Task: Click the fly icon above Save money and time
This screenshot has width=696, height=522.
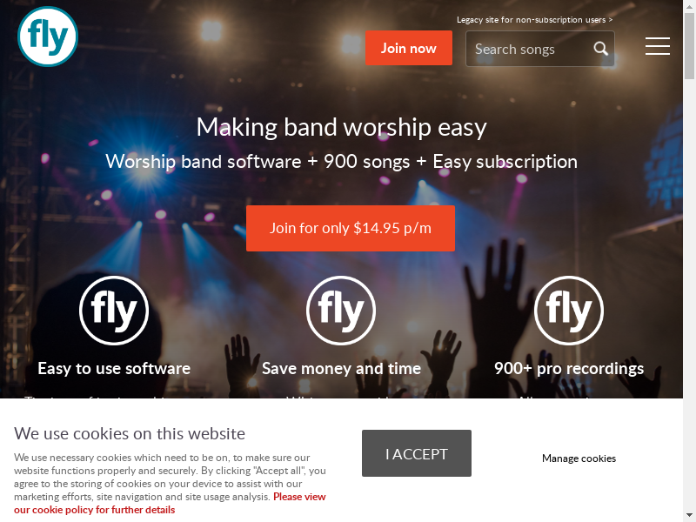Action: point(341,311)
